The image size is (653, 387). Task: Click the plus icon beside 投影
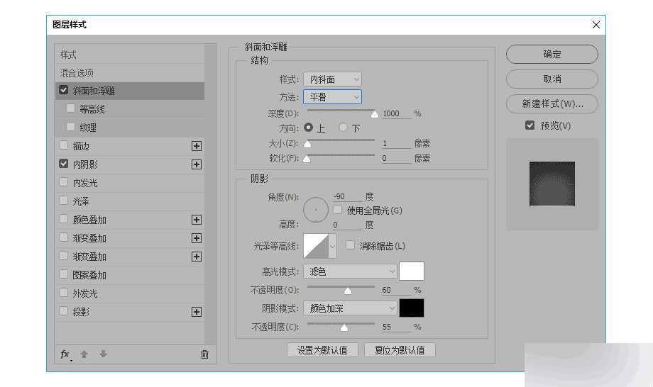197,312
